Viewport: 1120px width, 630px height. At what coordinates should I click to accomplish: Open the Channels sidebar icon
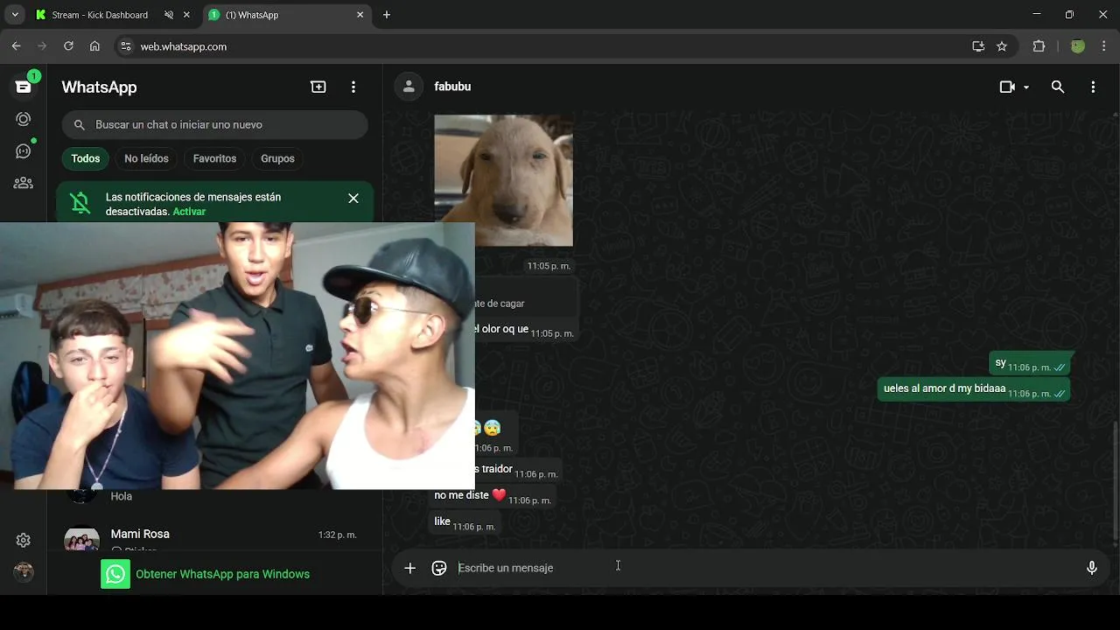[x=24, y=151]
